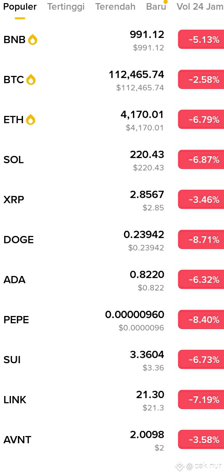Tap the BNB hot flame icon
The height and width of the screenshot is (475, 224).
click(33, 40)
